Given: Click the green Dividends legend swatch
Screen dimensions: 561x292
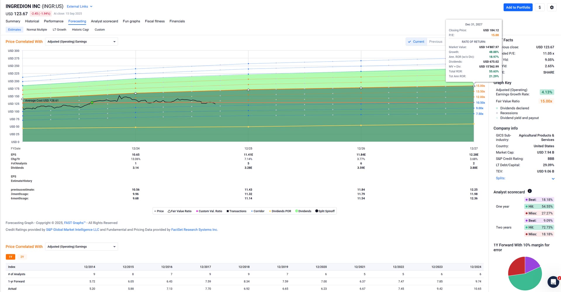Looking at the screenshot, I should point(297,211).
